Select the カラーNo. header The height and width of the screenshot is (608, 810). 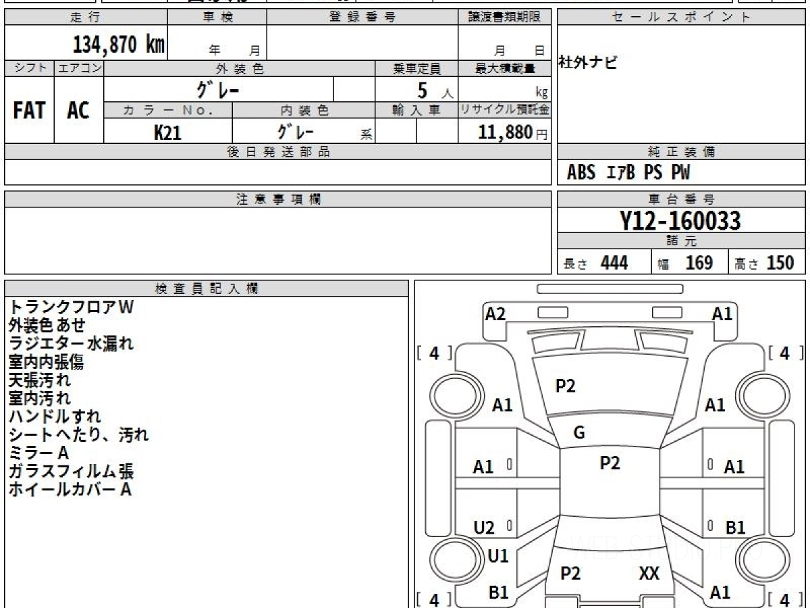click(168, 110)
